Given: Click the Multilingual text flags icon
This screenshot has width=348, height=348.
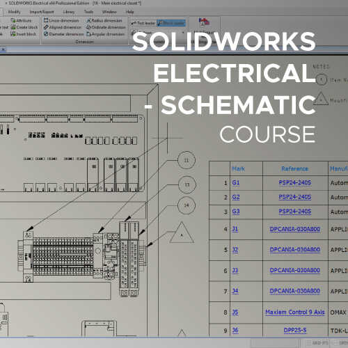Looking at the screenshot, I should (204, 22).
